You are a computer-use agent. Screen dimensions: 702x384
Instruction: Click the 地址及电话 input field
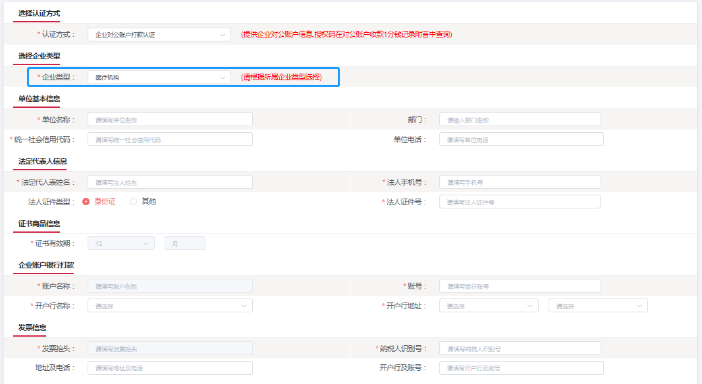pos(170,368)
